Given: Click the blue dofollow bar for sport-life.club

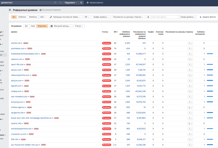Looking at the screenshot, I should 210,64.
